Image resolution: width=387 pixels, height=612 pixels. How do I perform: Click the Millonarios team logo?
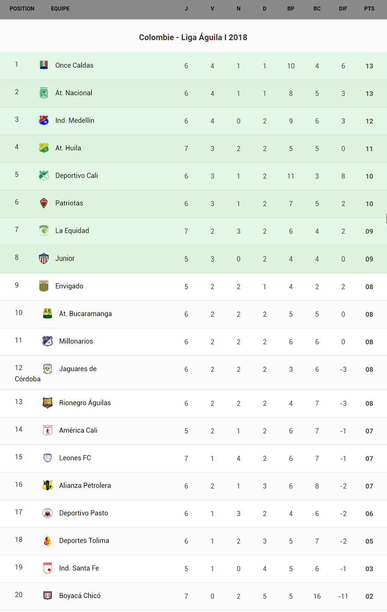click(48, 341)
